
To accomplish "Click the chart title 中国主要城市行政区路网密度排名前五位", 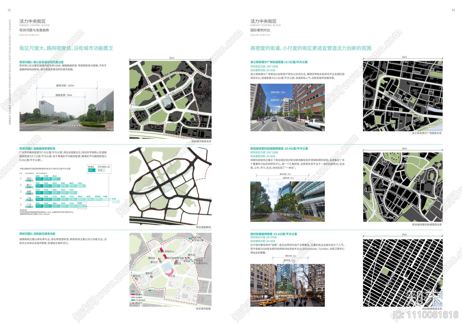I will tap(45, 169).
